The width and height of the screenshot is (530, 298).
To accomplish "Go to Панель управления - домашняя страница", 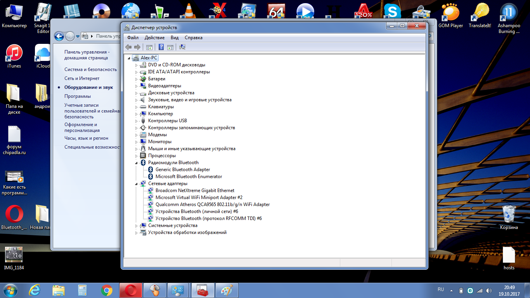I will point(87,55).
